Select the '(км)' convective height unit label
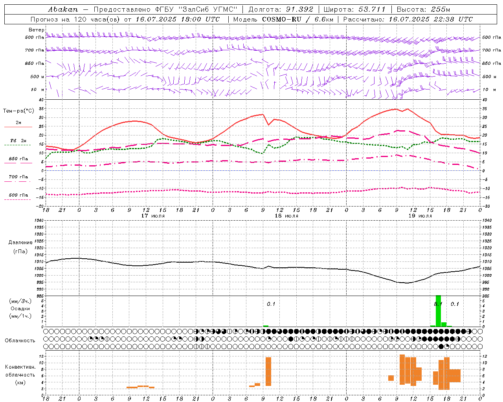Screen dimensions: 503x402 (x=20, y=382)
